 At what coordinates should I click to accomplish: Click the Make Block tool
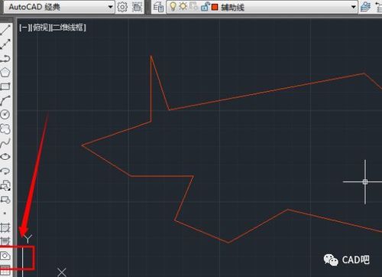(5, 200)
